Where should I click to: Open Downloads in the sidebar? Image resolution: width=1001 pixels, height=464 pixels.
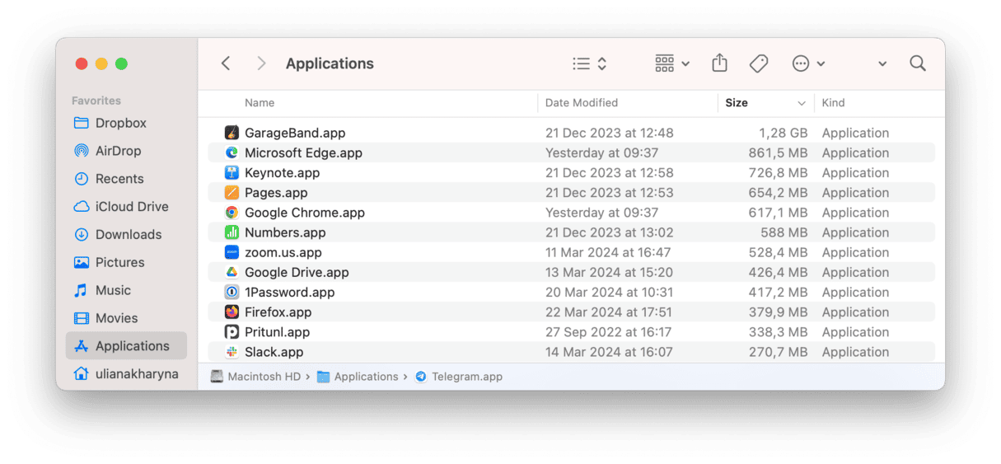tap(128, 235)
